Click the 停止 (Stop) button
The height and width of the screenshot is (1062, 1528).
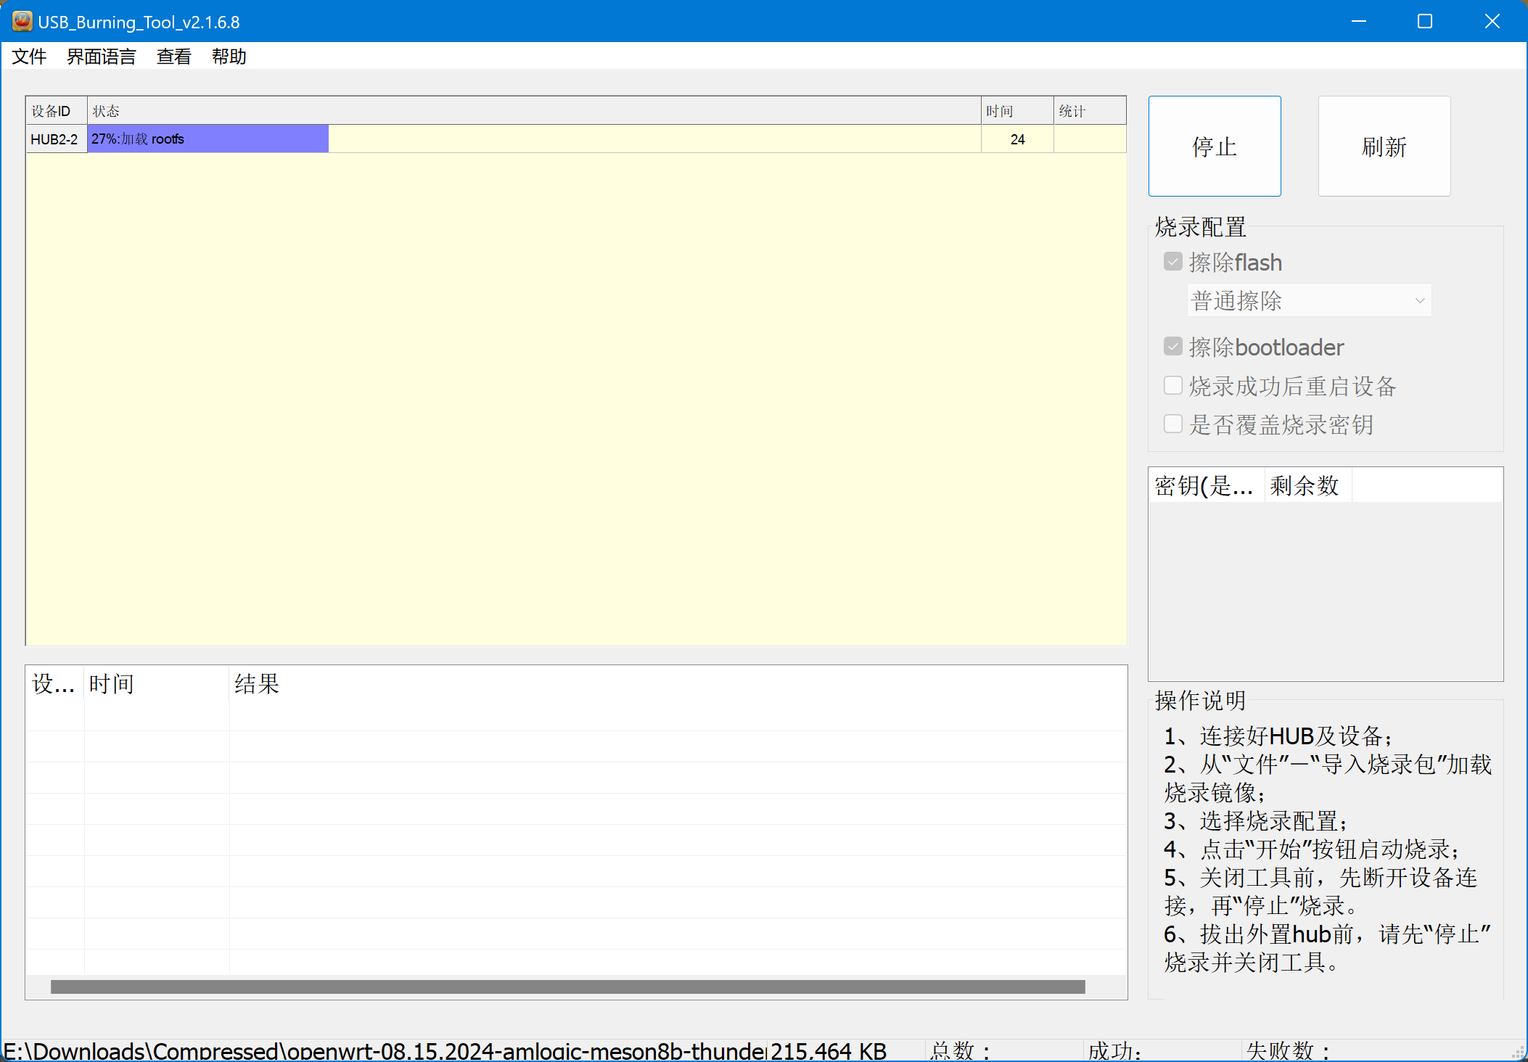point(1214,146)
